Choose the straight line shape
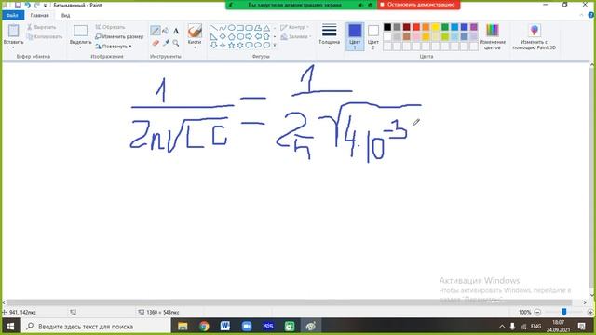Viewport: 596px width, 335px height. tap(213, 28)
